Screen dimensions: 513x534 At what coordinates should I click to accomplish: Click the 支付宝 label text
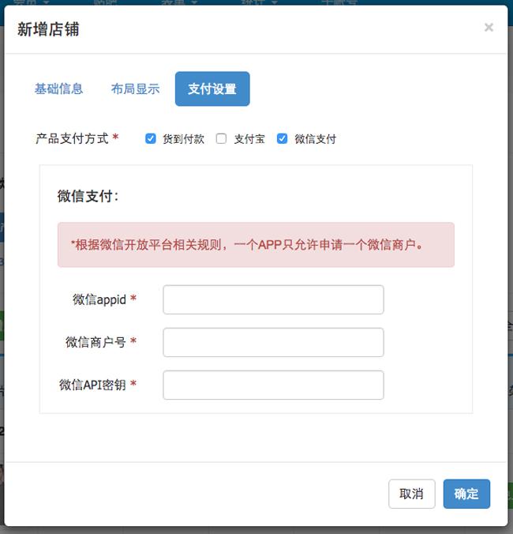point(249,139)
